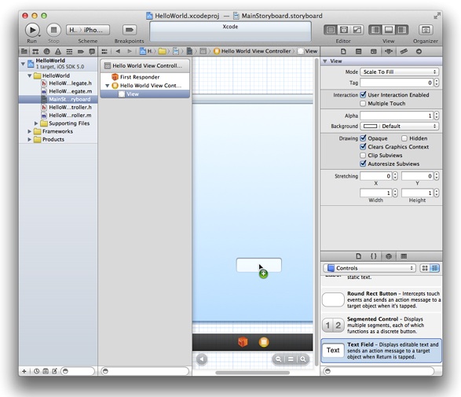Show the Breakpoint navigator
This screenshot has height=397, width=461.
(x=81, y=52)
